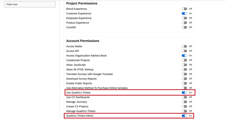Turn off Use Qualtrics Tickets toggle
The width and height of the screenshot is (226, 119).
[184, 92]
